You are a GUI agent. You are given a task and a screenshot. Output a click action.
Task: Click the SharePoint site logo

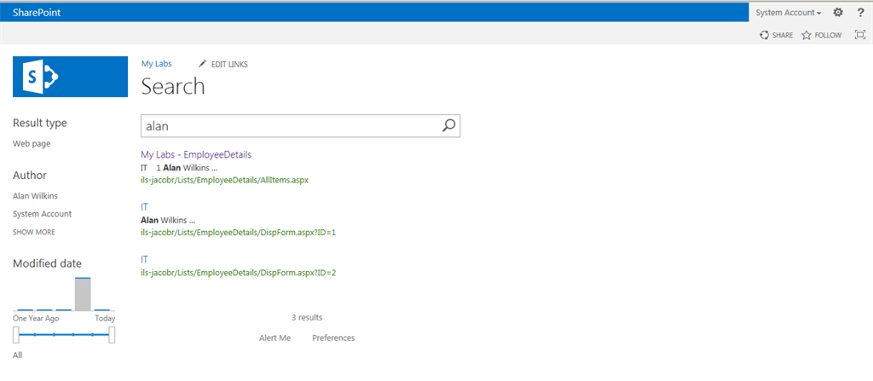[x=70, y=77]
